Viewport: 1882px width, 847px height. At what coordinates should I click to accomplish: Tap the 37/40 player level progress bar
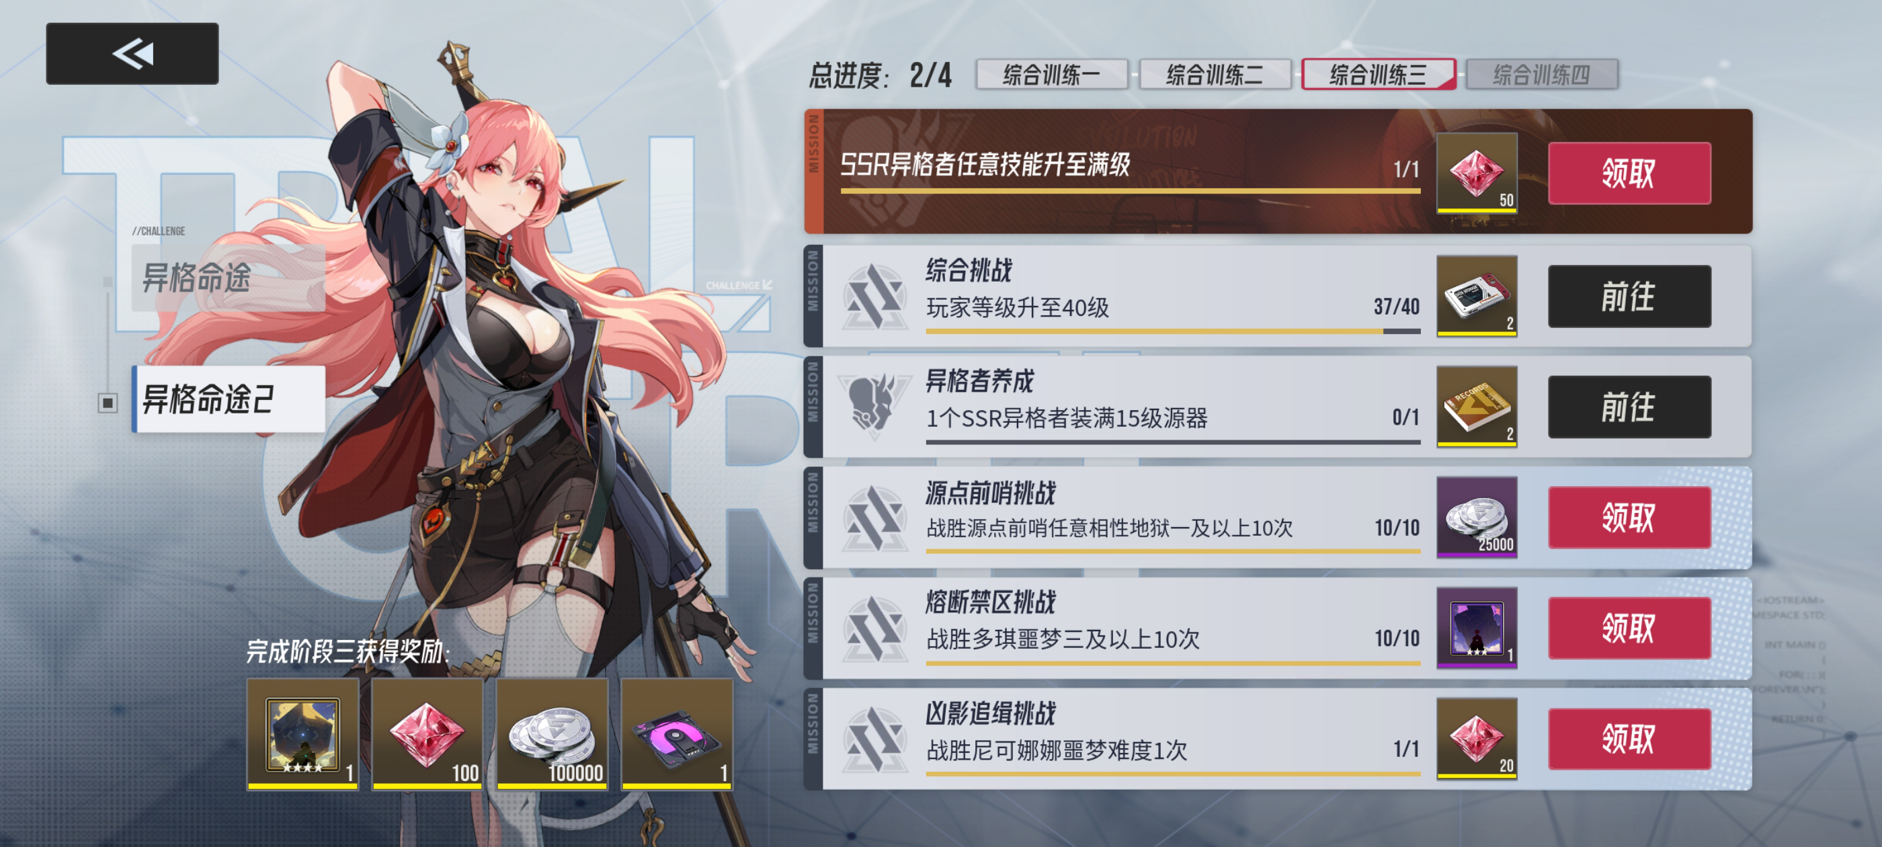[x=1173, y=331]
